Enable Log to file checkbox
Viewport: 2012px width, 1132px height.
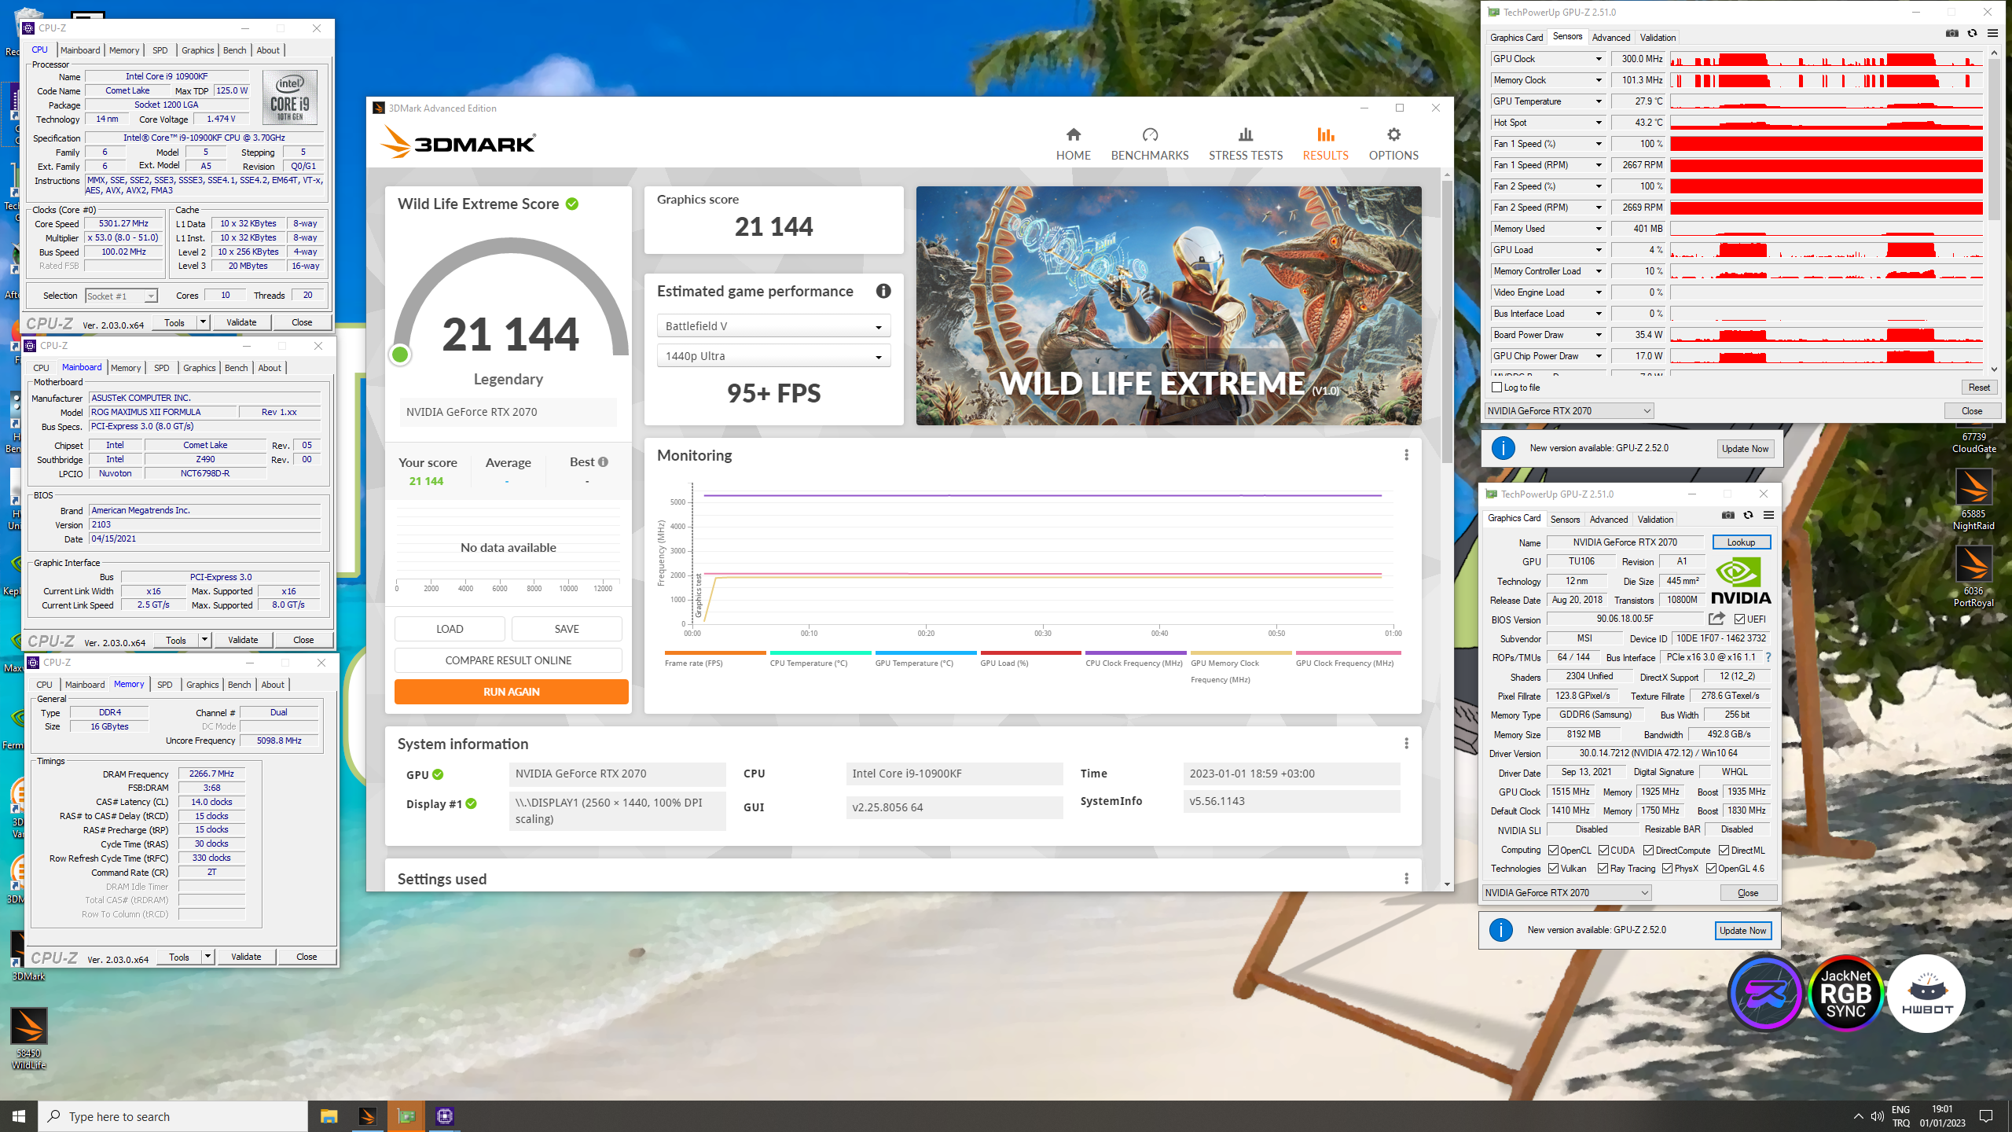(1496, 388)
